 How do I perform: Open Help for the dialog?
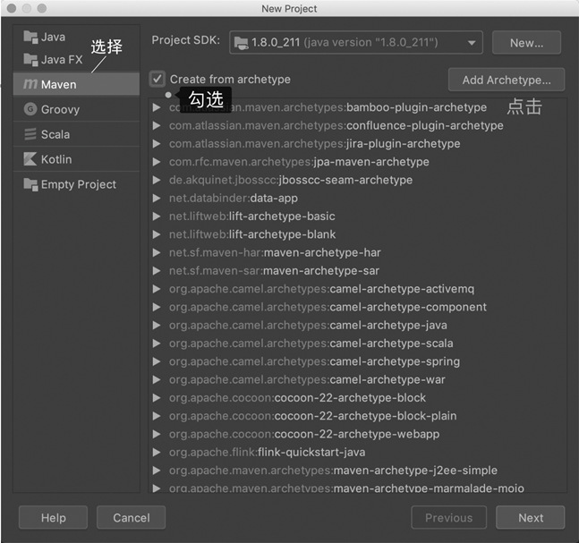(53, 517)
